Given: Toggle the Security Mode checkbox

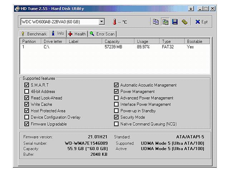Looking at the screenshot, I should (116, 117).
